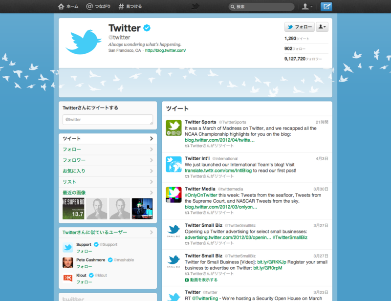The image size is (391, 301).
Task: Open @TwitterEng mention in last tweet
Action: tap(205, 298)
